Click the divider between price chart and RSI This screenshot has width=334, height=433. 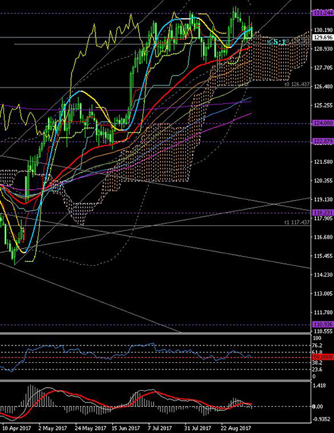[167, 334]
